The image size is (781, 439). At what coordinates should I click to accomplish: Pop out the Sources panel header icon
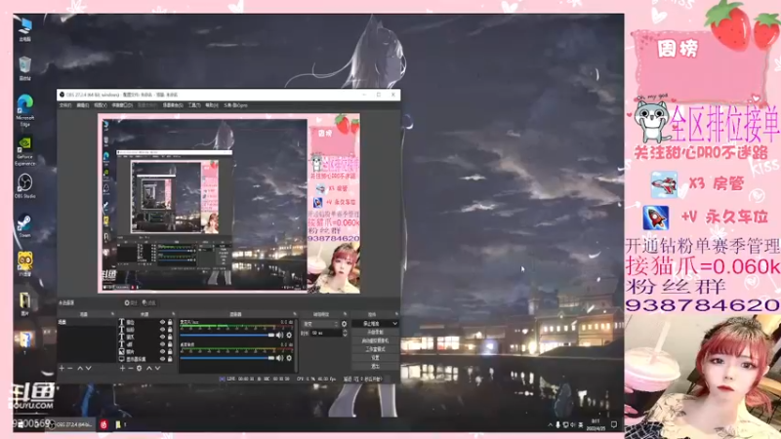click(x=174, y=314)
